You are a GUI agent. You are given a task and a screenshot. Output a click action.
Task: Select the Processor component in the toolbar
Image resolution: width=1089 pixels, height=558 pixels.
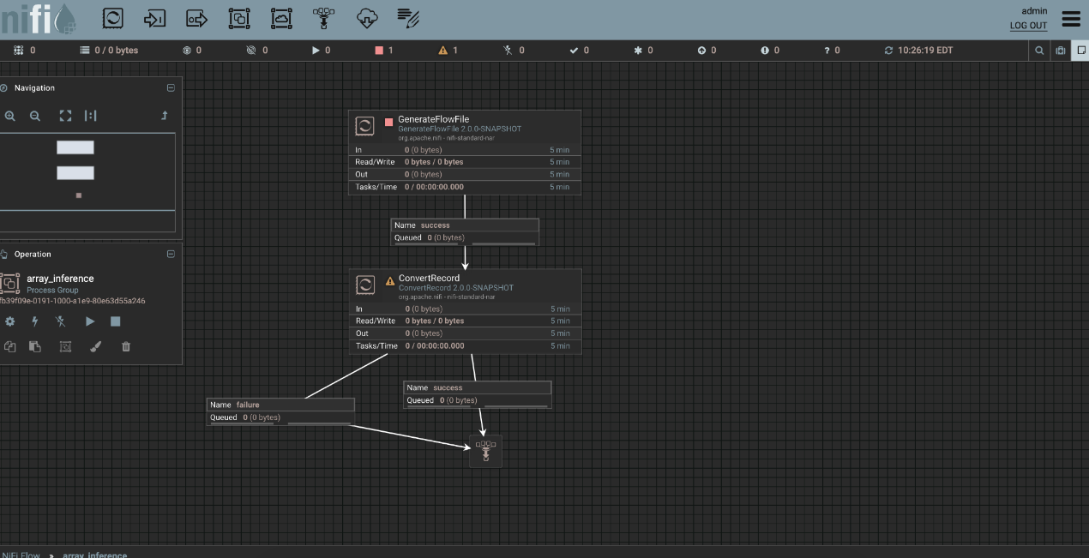(x=112, y=17)
